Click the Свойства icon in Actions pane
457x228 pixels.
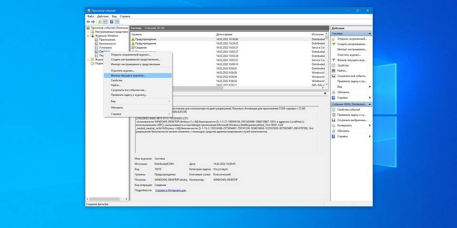pos(333,65)
